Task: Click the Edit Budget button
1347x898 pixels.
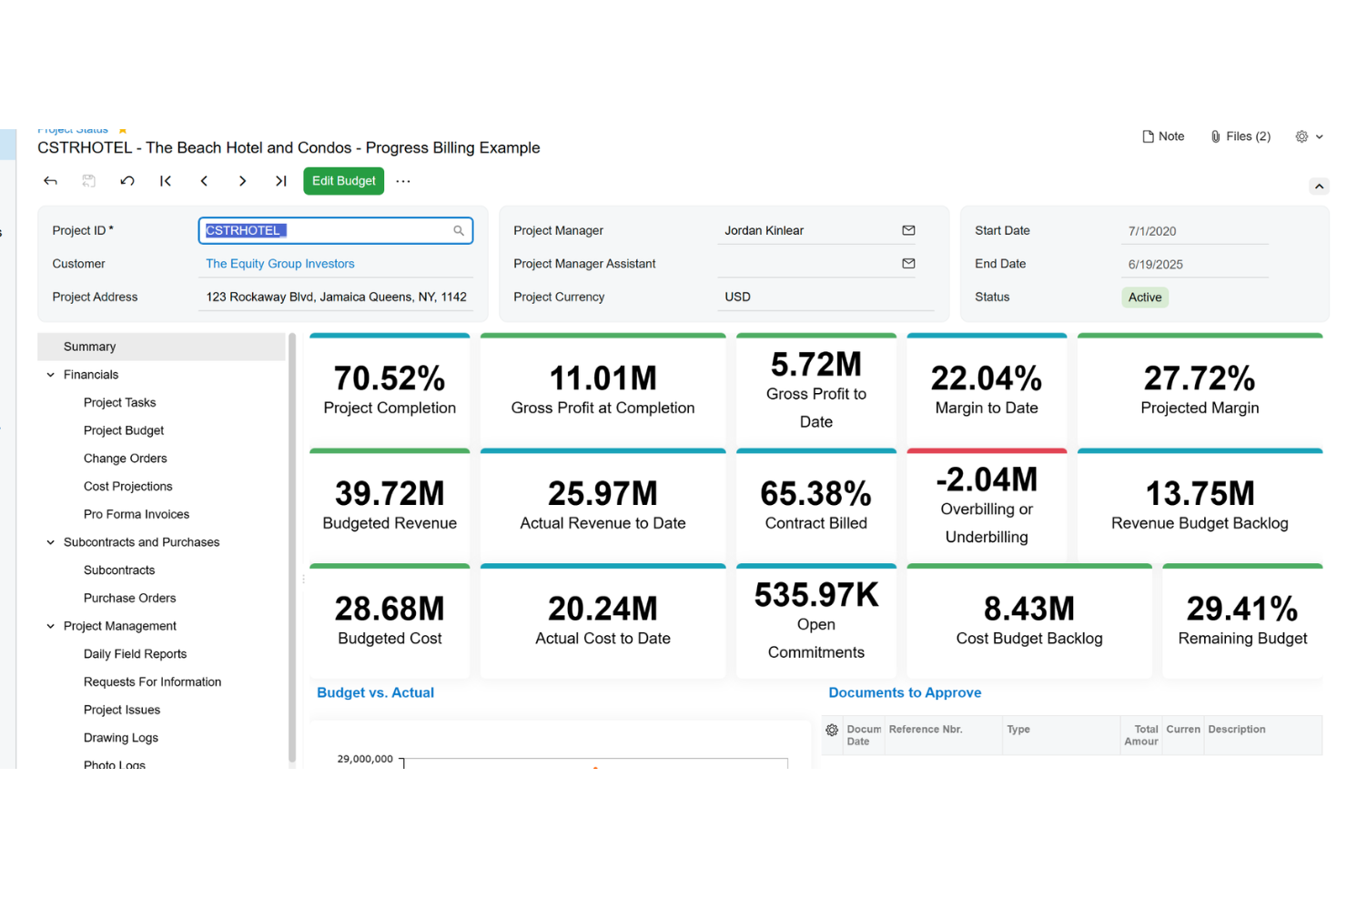Action: 343,180
